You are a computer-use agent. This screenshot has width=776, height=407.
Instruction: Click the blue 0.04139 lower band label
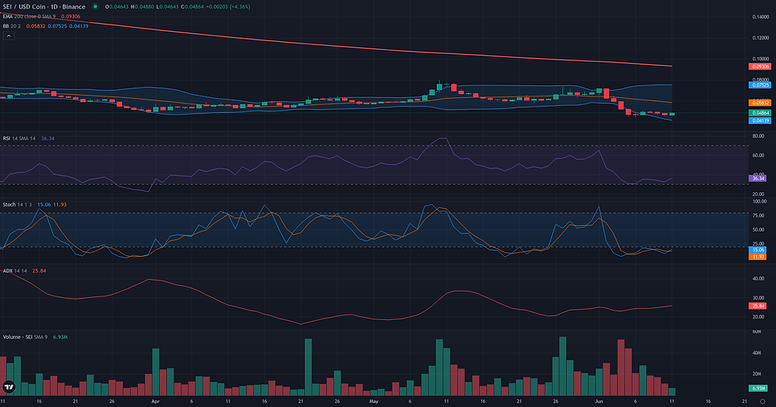click(x=759, y=120)
